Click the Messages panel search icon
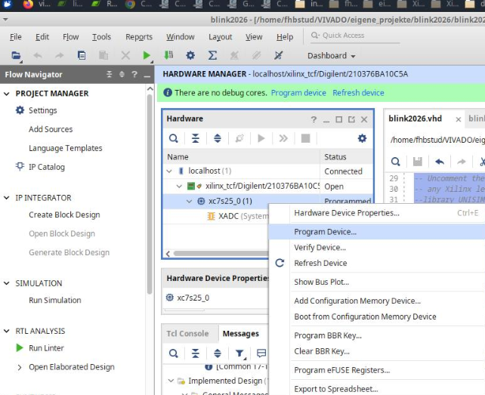Image resolution: width=485 pixels, height=395 pixels. [x=174, y=353]
